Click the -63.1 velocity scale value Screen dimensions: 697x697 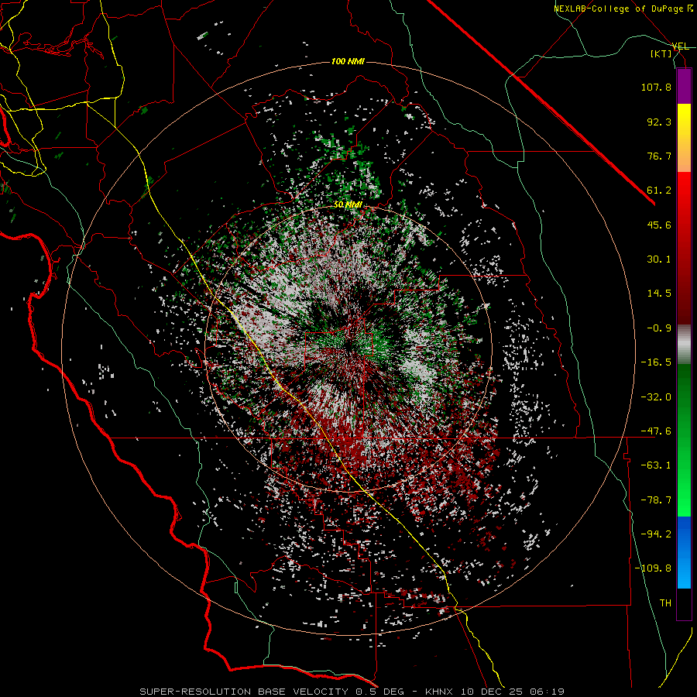(656, 465)
